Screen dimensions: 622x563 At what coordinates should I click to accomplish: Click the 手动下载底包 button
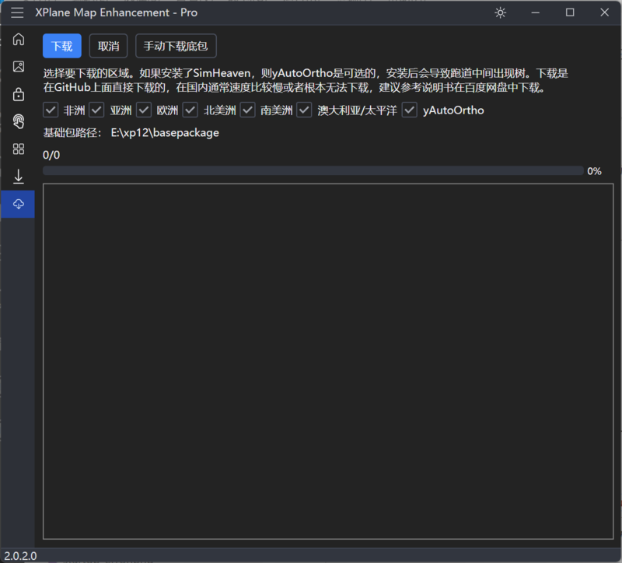176,46
